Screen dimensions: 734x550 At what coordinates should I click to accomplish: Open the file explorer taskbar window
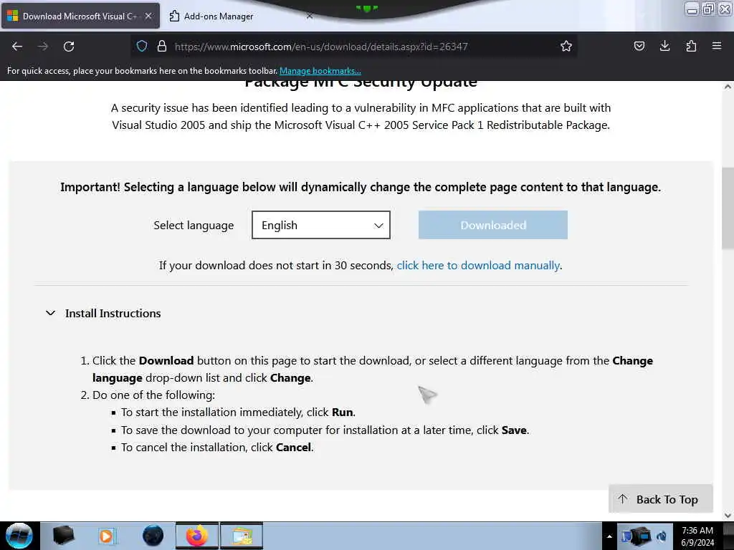(x=242, y=536)
